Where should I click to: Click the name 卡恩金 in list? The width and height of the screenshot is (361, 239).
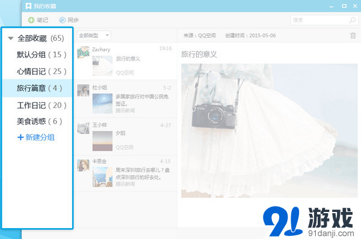99,162
